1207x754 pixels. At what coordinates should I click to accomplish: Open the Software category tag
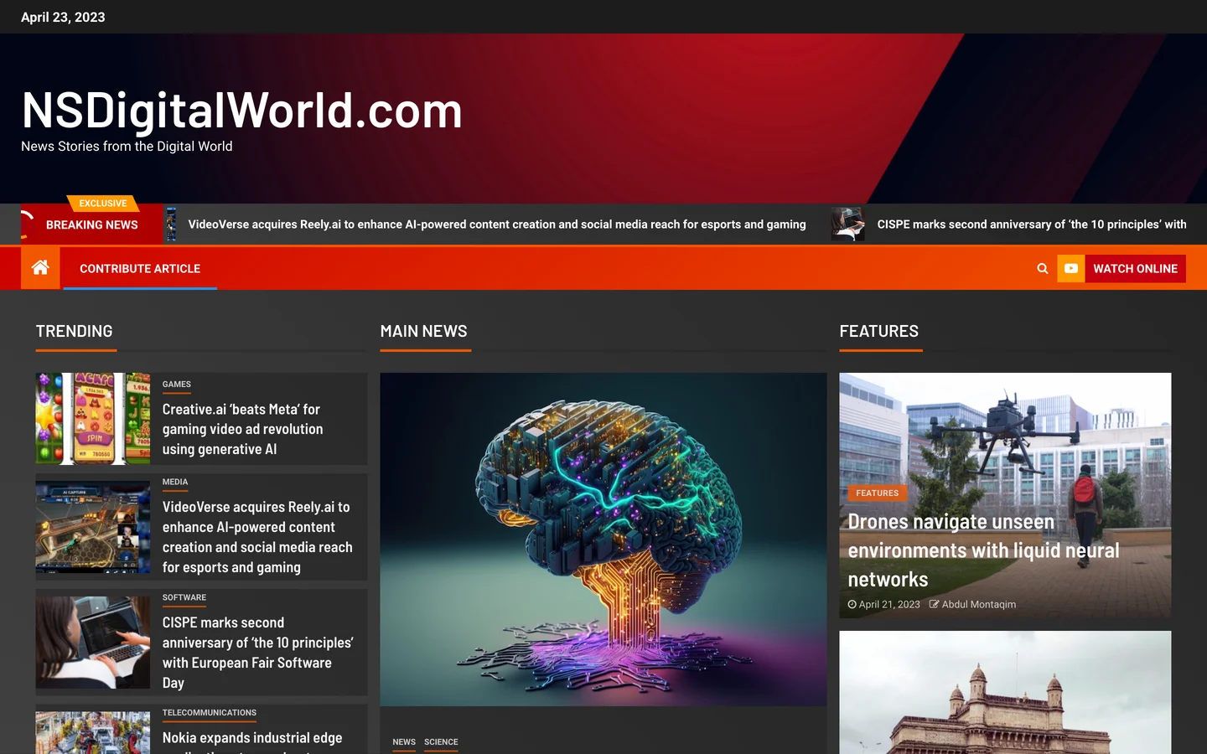[x=184, y=598]
